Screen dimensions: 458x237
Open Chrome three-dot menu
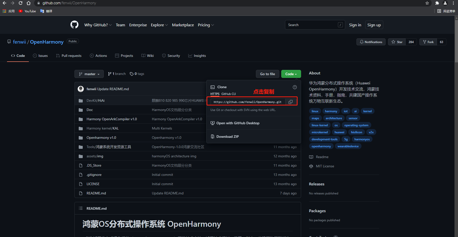tap(453, 3)
